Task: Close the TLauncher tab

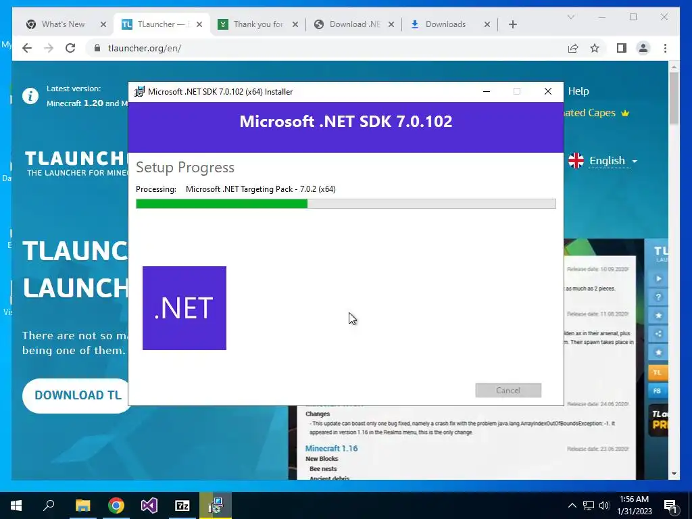Action: (199, 24)
